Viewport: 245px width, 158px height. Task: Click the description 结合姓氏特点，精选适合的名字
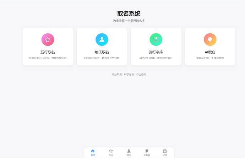[102, 58]
